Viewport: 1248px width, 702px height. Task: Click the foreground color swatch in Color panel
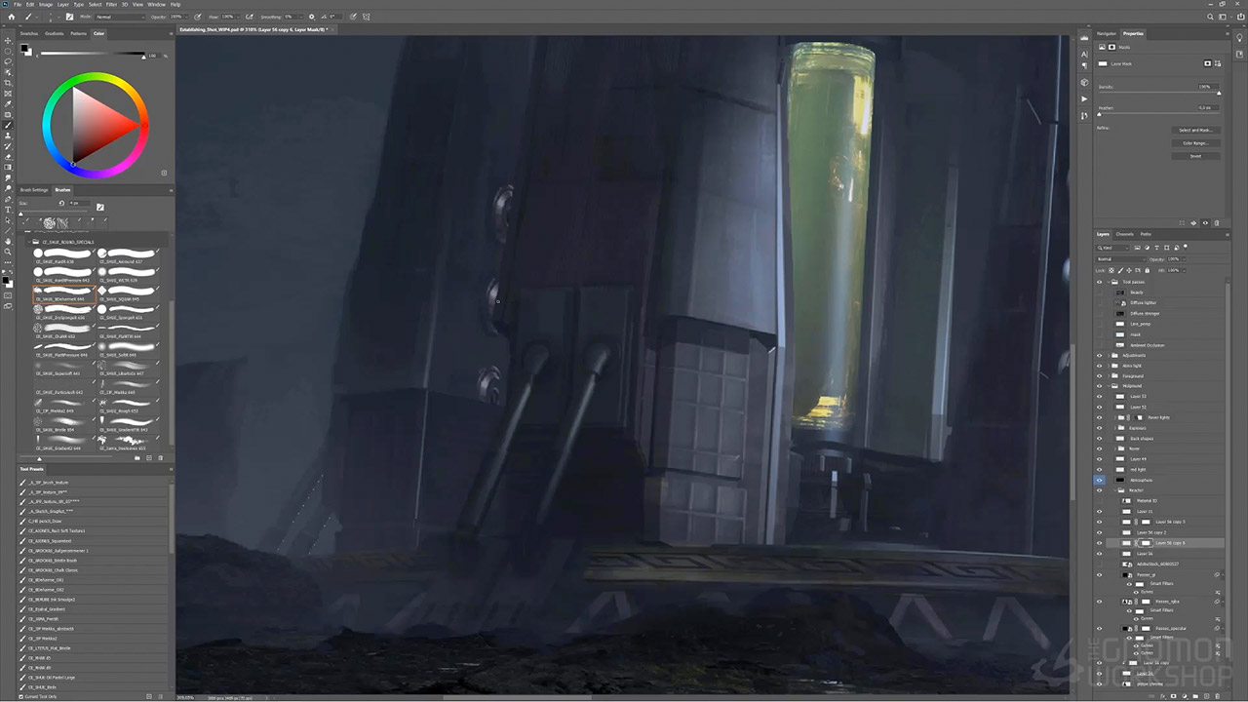point(24,48)
